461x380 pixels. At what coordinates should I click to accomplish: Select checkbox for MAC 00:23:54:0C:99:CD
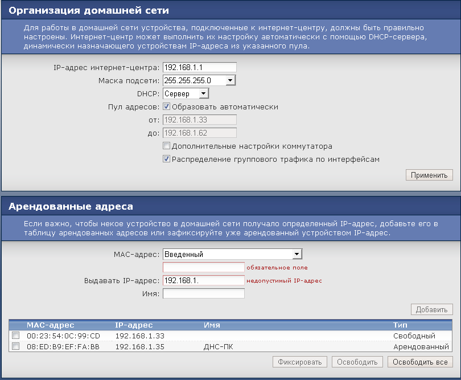(x=16, y=336)
